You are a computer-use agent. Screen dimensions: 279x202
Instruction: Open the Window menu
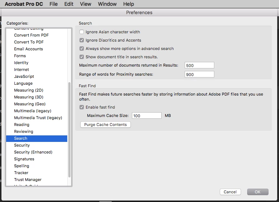(x=107, y=4)
